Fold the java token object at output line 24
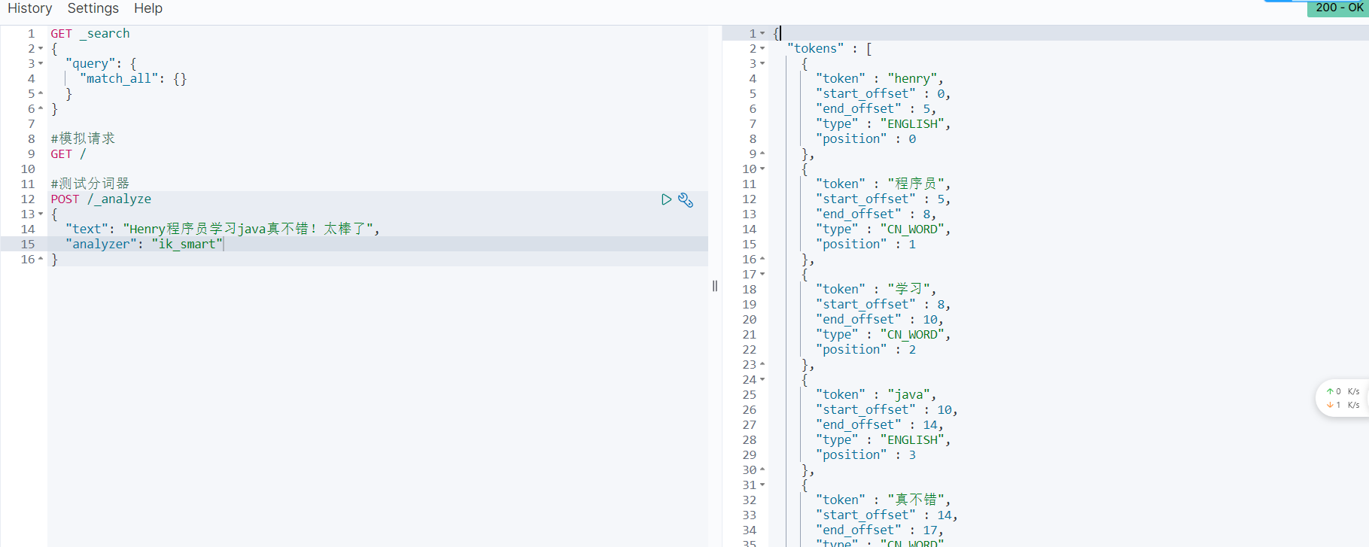The height and width of the screenshot is (547, 1369). (x=762, y=380)
